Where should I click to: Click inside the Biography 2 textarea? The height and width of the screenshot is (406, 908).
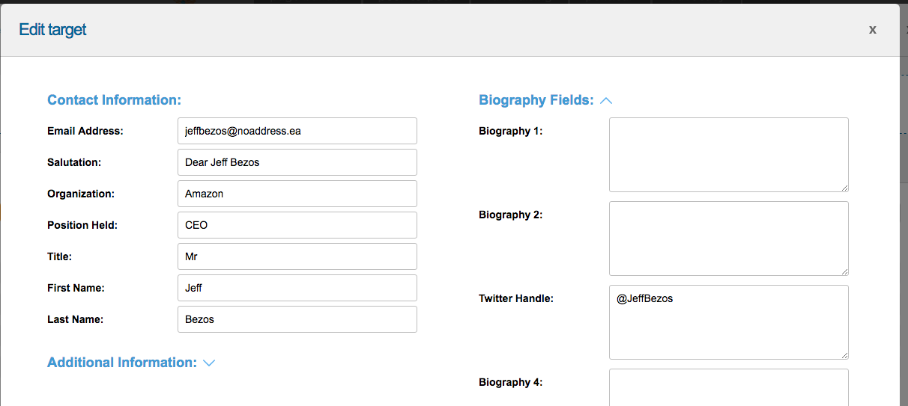tap(728, 239)
